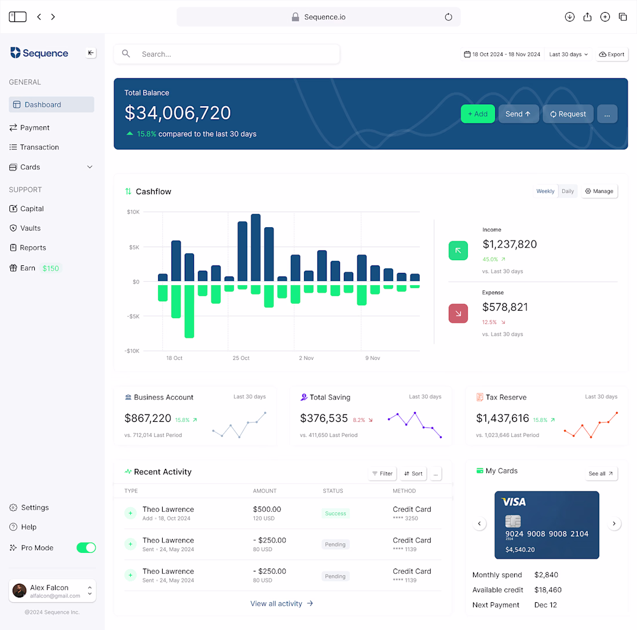Open the Last 30 days dropdown
Viewport: 637px width, 630px height.
tap(568, 54)
